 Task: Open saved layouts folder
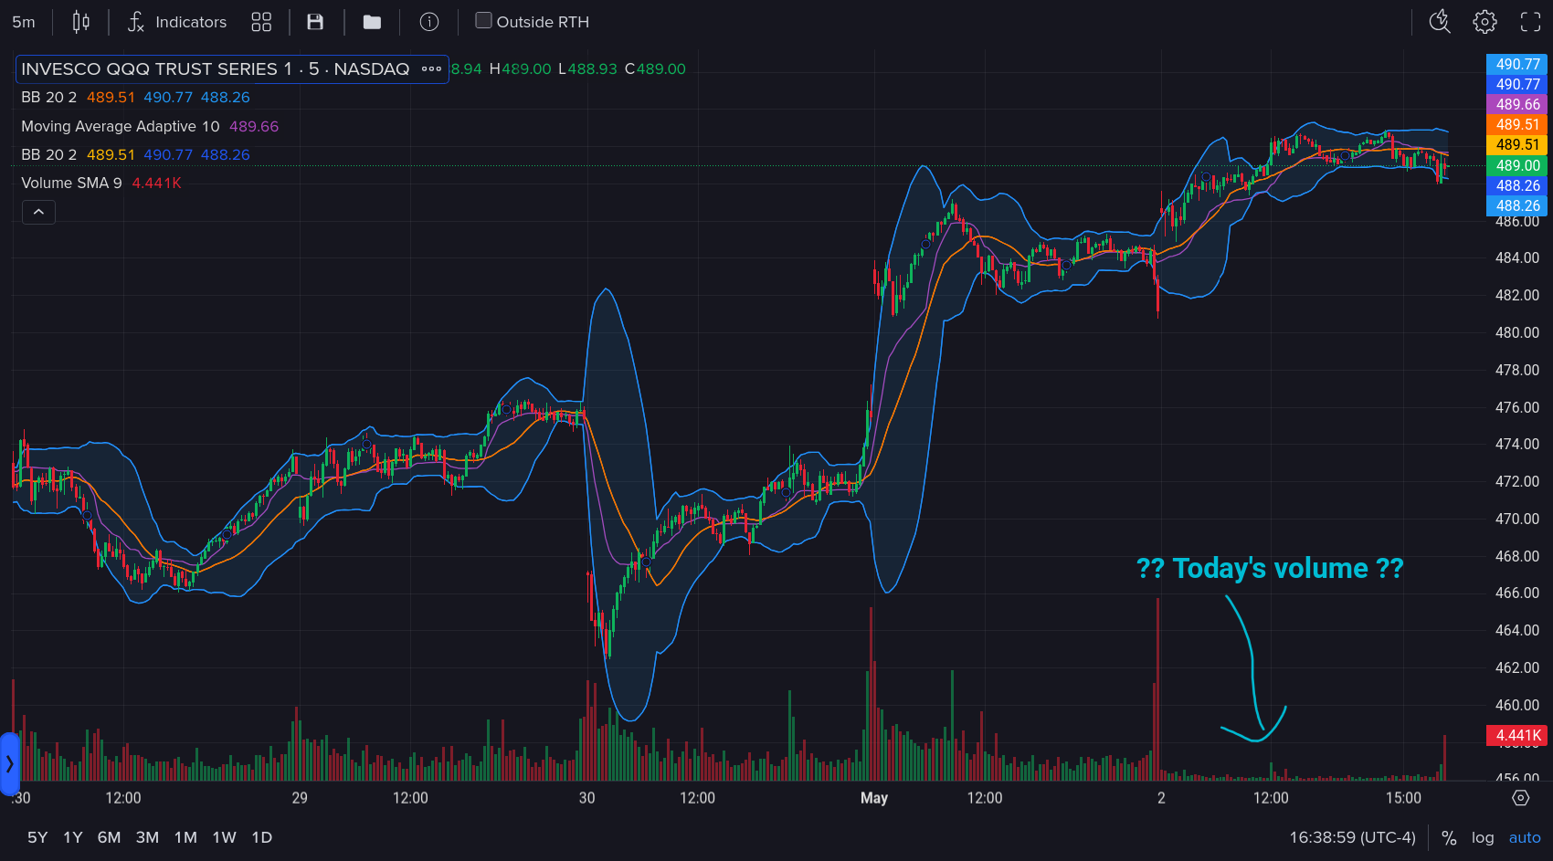(372, 22)
